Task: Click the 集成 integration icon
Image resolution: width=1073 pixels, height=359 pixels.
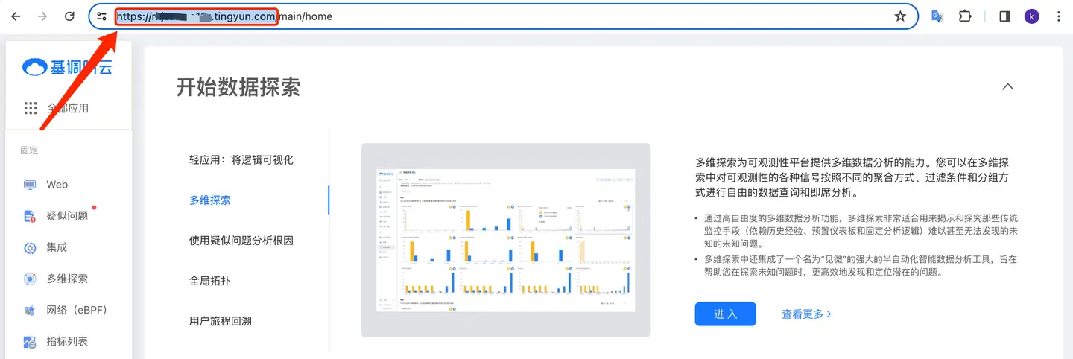Action: [30, 247]
